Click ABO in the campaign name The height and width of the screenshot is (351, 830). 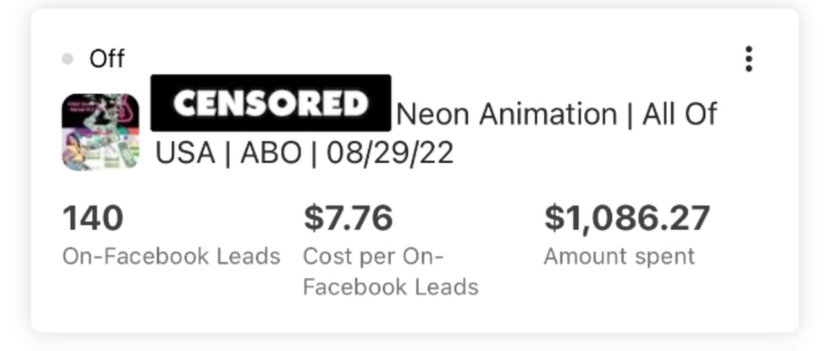click(270, 154)
